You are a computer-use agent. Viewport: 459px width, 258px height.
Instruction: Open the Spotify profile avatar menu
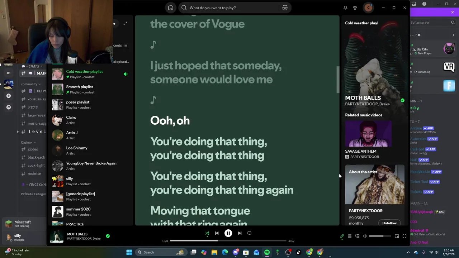pos(368,8)
